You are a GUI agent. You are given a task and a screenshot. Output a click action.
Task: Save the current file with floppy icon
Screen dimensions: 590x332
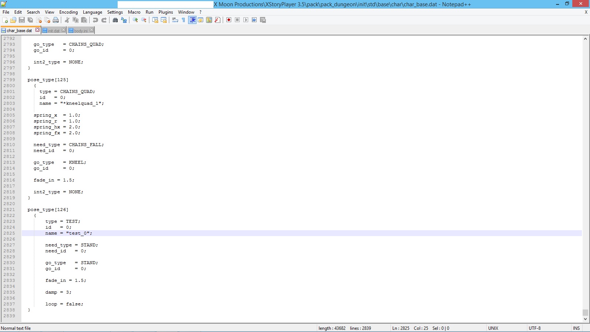pyautogui.click(x=22, y=20)
